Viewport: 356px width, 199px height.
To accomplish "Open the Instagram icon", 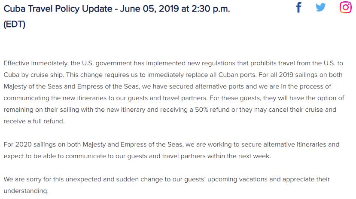I will pyautogui.click(x=346, y=7).
